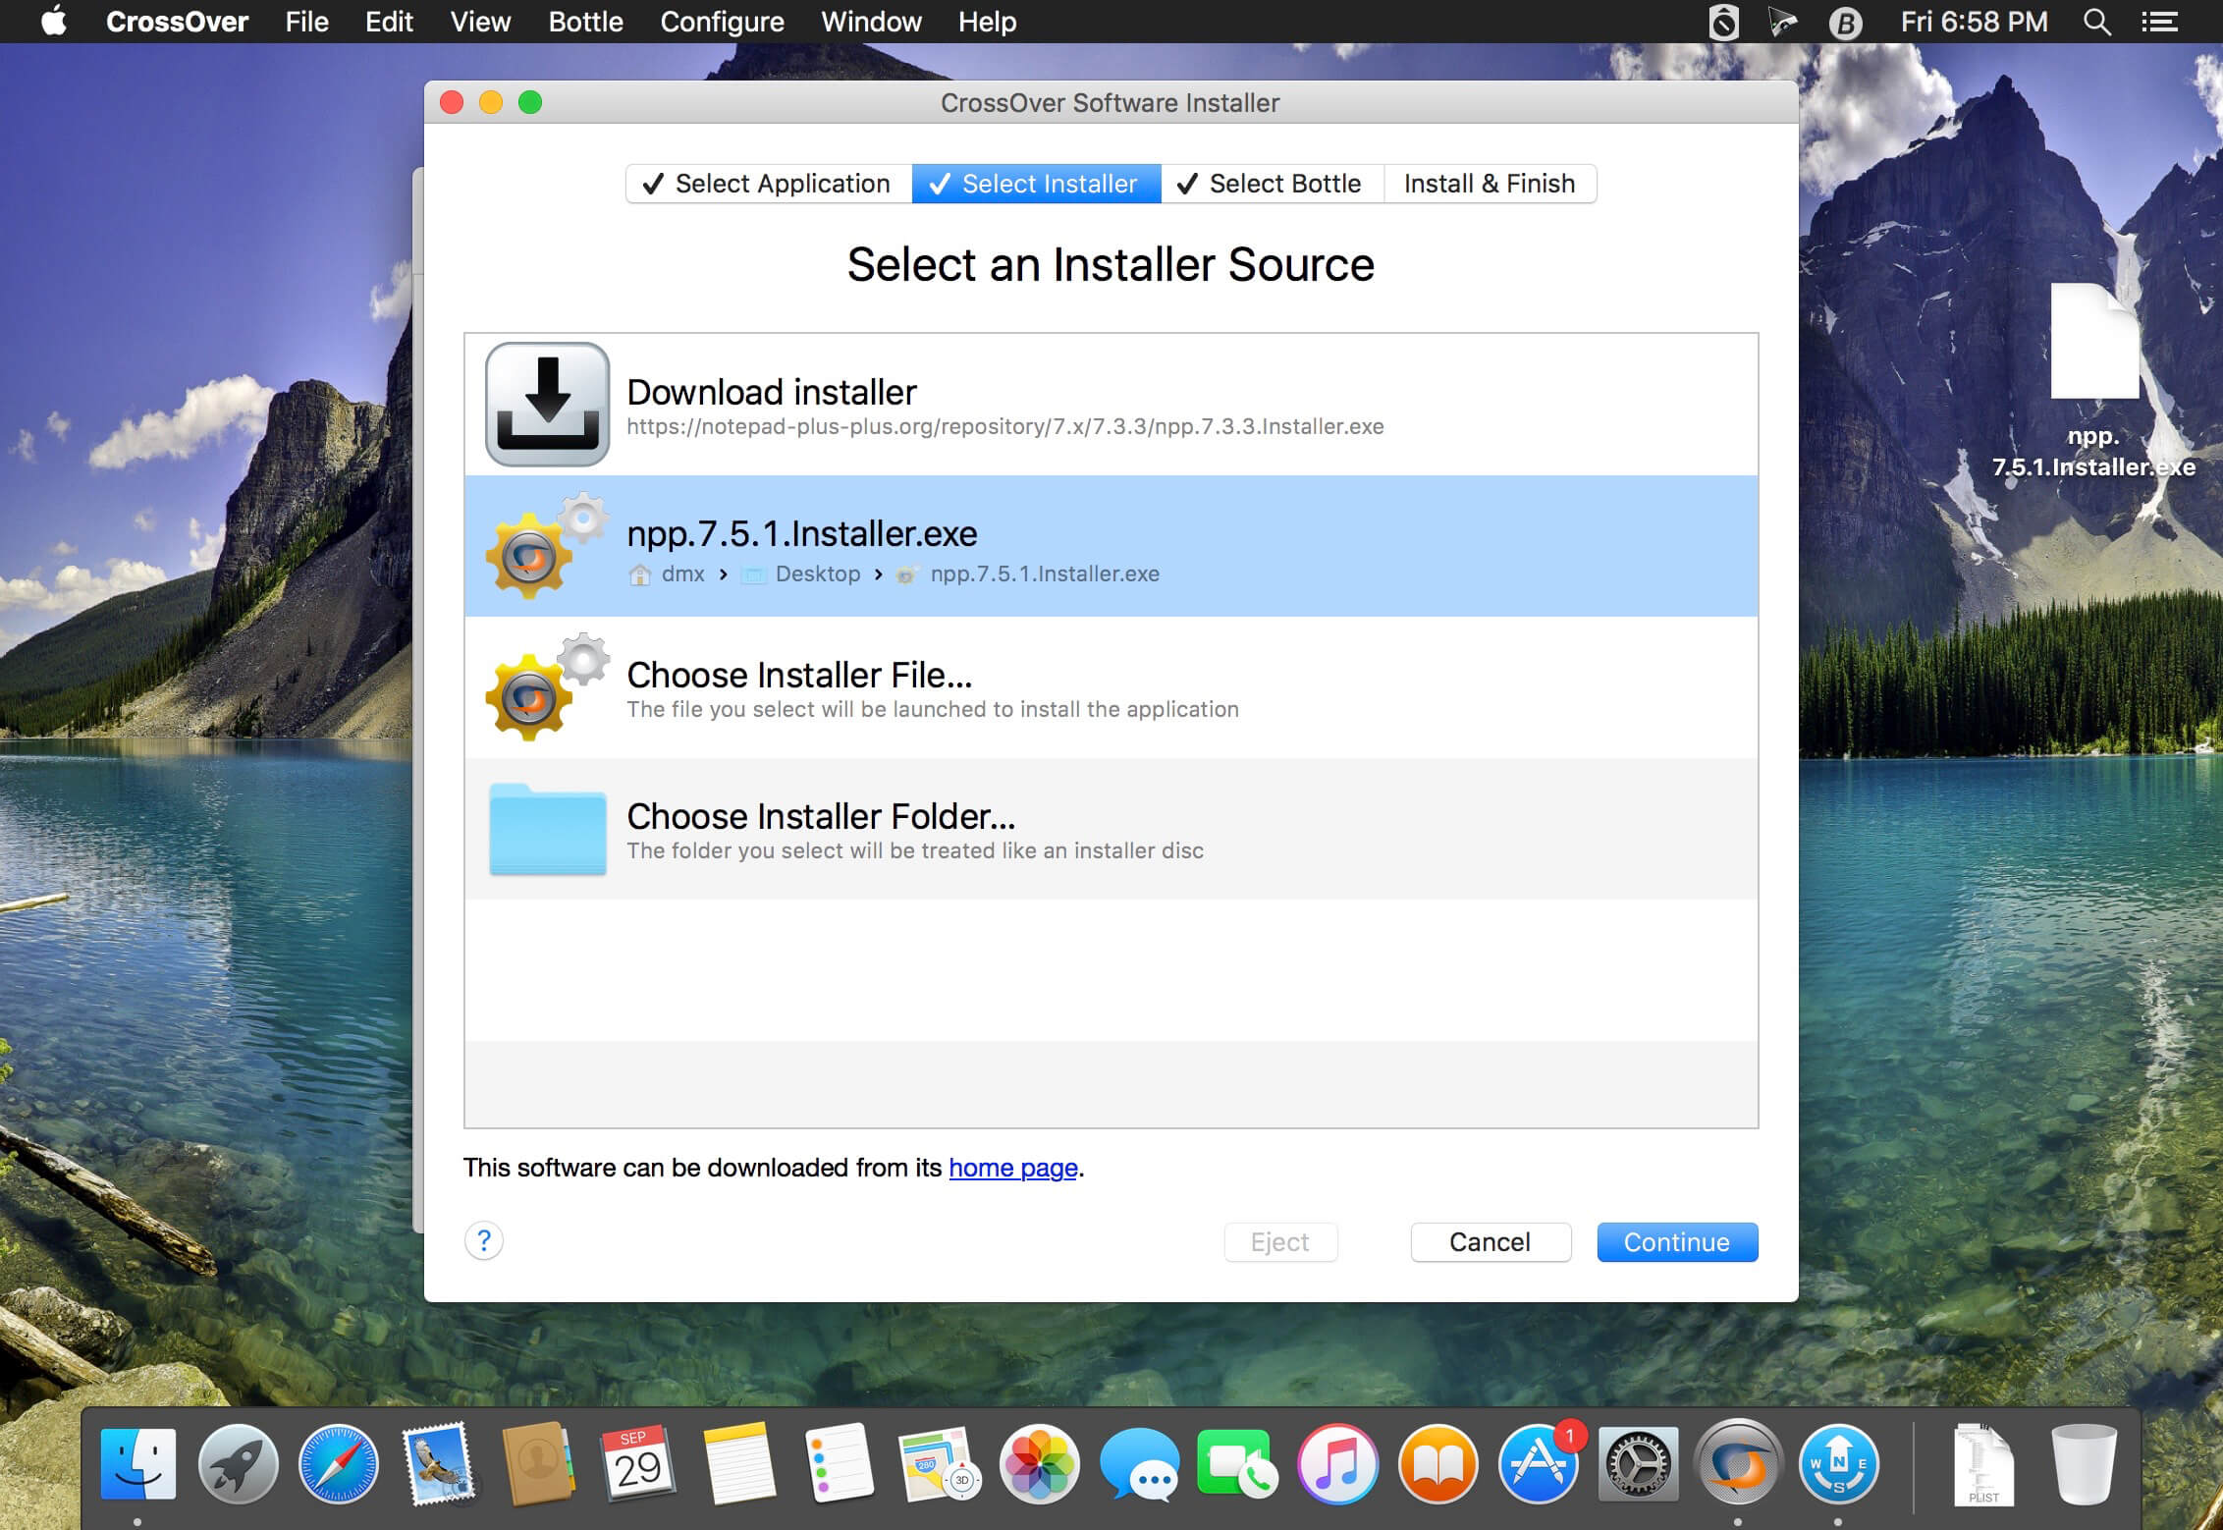
Task: Open Safari compass in the Dock
Action: 339,1464
